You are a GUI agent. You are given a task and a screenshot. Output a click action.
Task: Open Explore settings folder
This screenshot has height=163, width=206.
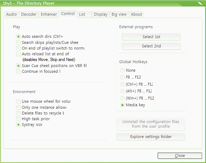tap(151, 137)
